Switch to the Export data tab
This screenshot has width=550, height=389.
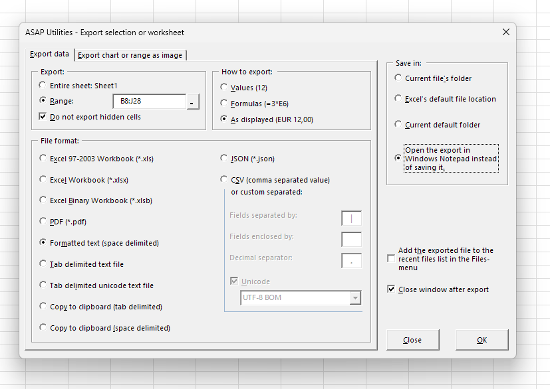[49, 54]
